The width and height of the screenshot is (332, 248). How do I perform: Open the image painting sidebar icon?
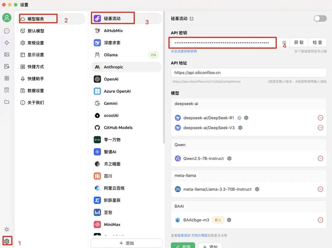[x=7, y=54]
